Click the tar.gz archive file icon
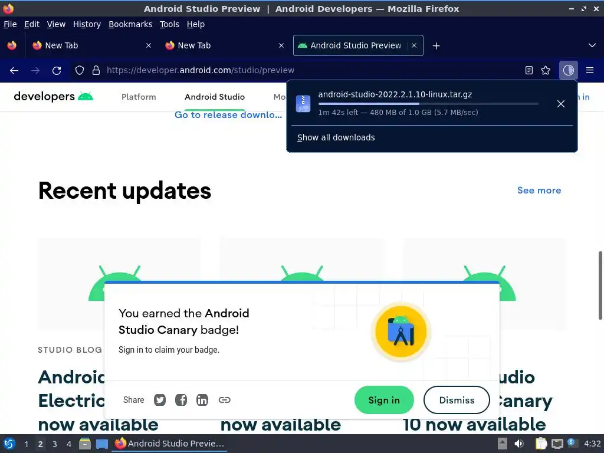This screenshot has height=453, width=604. (303, 104)
